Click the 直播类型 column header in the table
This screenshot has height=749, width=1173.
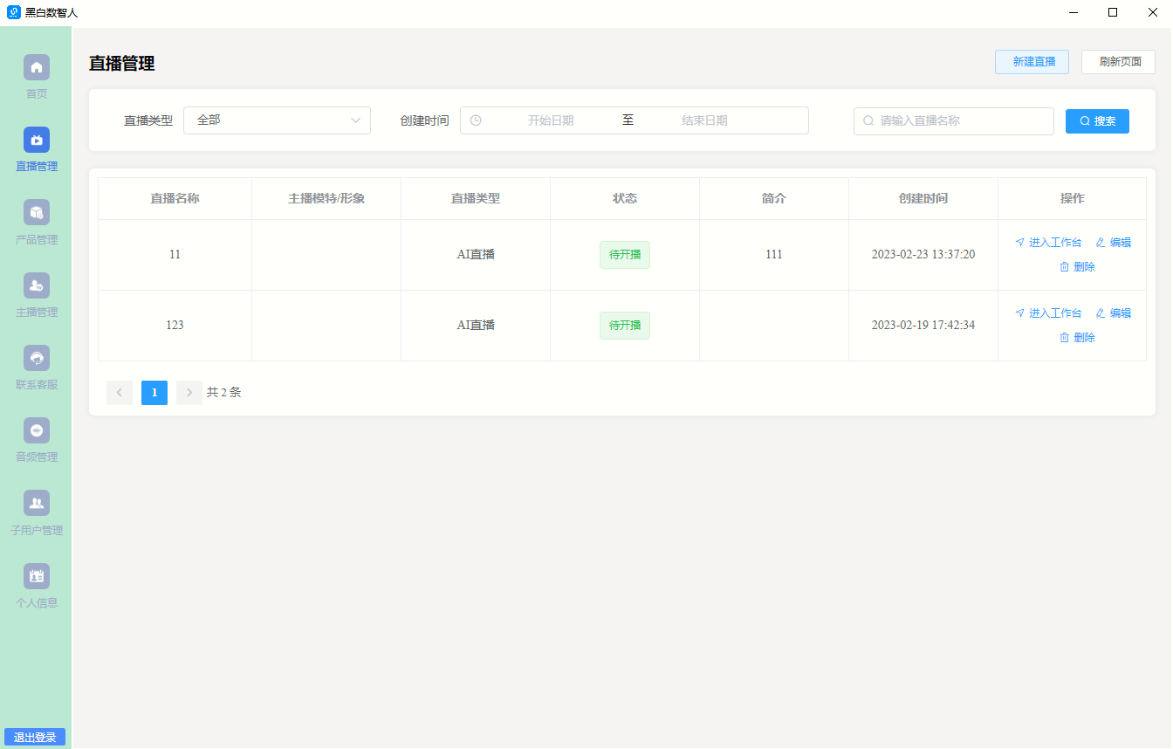point(476,198)
